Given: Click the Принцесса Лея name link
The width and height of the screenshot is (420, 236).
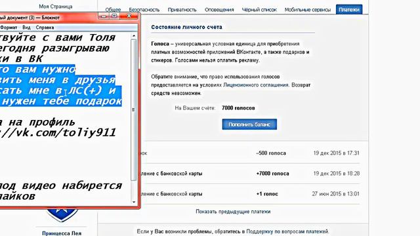Looking at the screenshot, I should 62,233.
